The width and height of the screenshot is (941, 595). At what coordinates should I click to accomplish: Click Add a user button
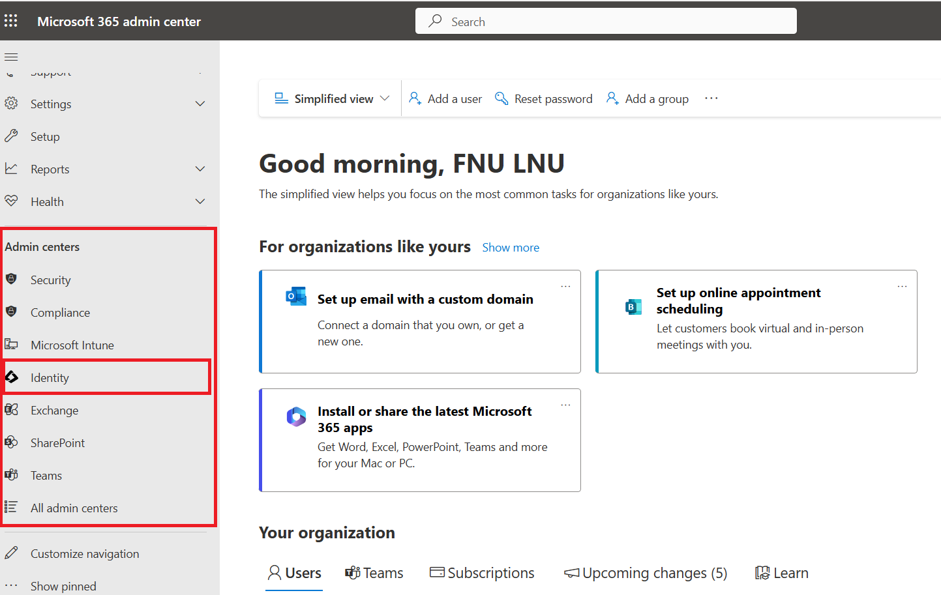point(445,98)
